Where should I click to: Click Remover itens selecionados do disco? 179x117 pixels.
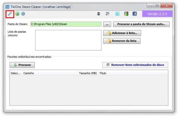coord(135,65)
